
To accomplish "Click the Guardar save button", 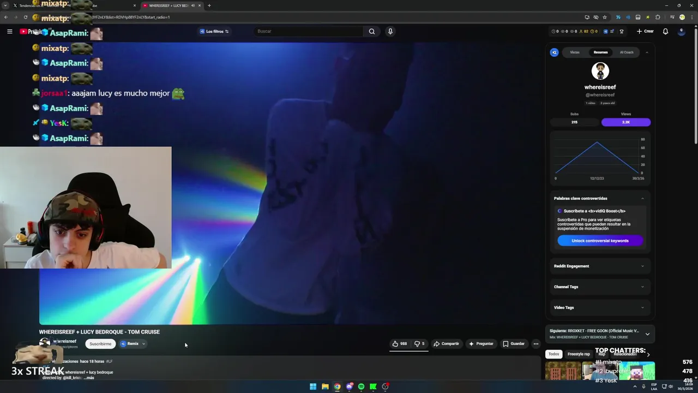I will 514,344.
